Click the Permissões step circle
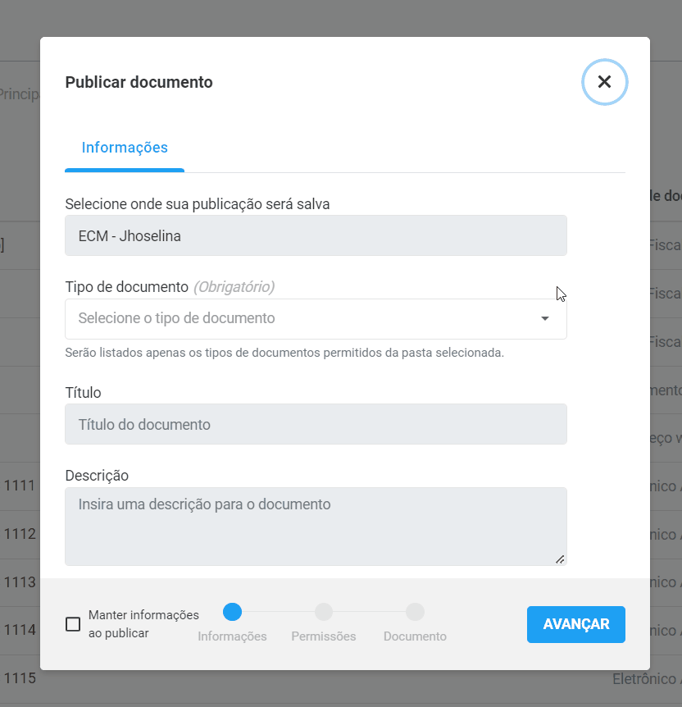 click(x=324, y=612)
